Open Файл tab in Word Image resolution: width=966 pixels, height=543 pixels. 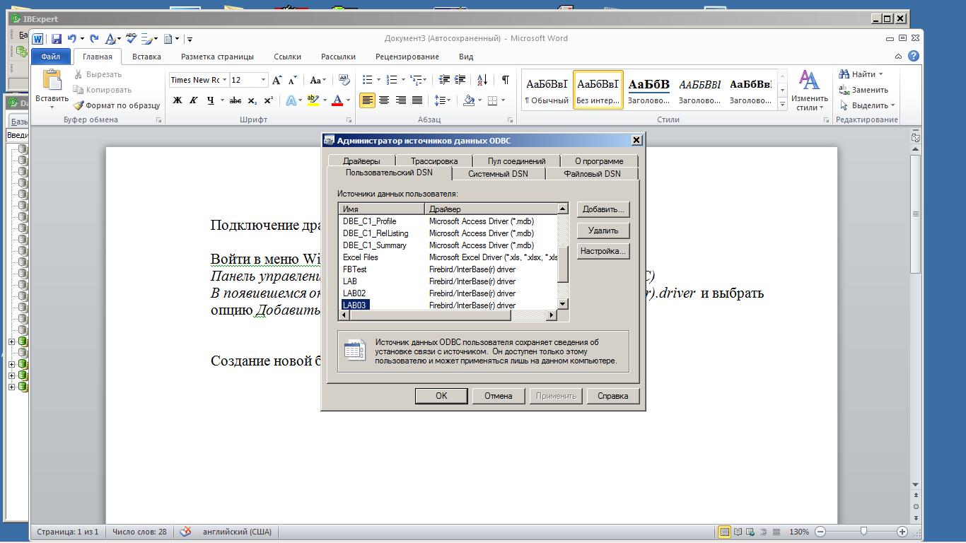click(x=50, y=57)
